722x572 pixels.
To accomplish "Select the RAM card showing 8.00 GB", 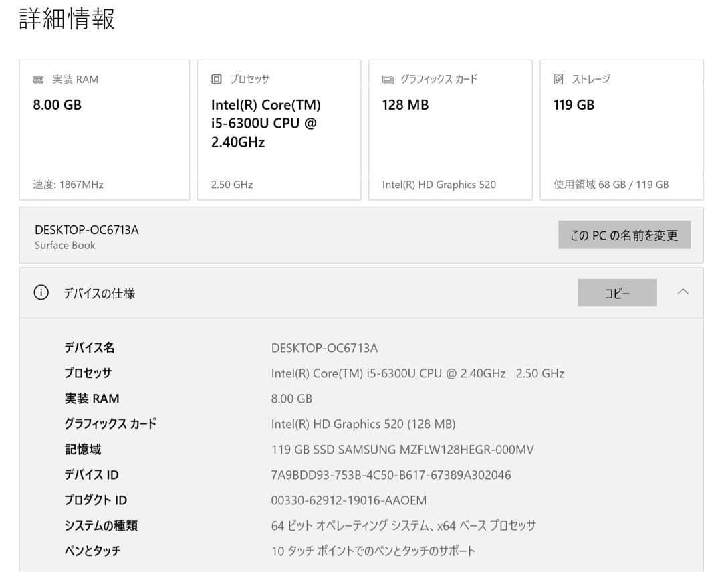I will [104, 129].
